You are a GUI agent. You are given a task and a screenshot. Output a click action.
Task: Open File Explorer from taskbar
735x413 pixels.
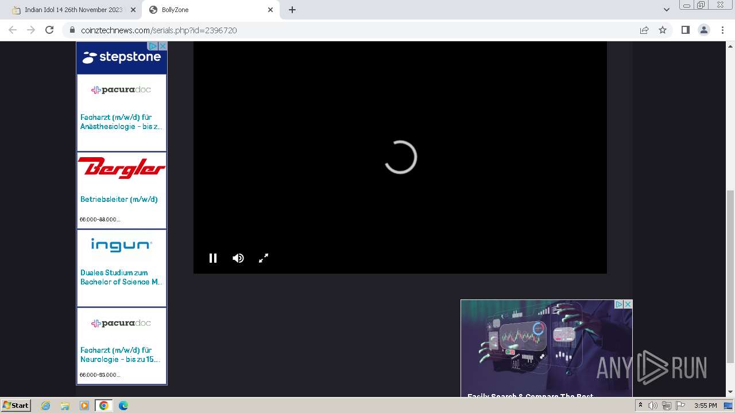pyautogui.click(x=65, y=406)
